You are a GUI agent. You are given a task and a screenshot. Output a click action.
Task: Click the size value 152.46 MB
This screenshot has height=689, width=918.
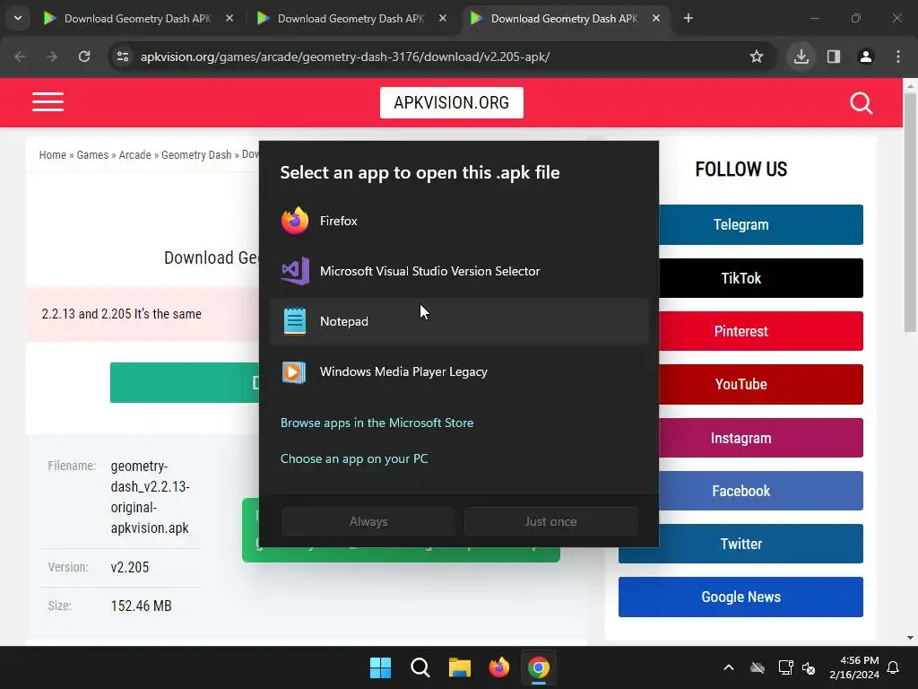[141, 606]
